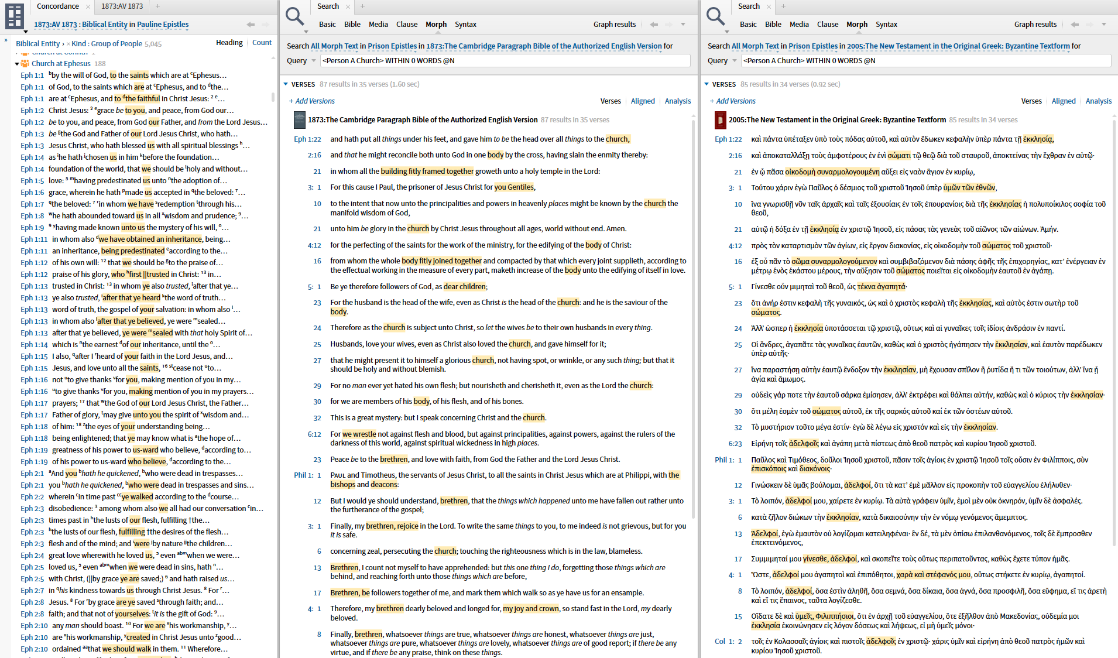Click the Cambridge panel query input field
1118x658 pixels.
505,61
